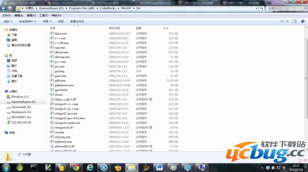Open Google Chrome from taskbar
Image resolution: width=308 pixels, height=172 pixels.
point(76,168)
